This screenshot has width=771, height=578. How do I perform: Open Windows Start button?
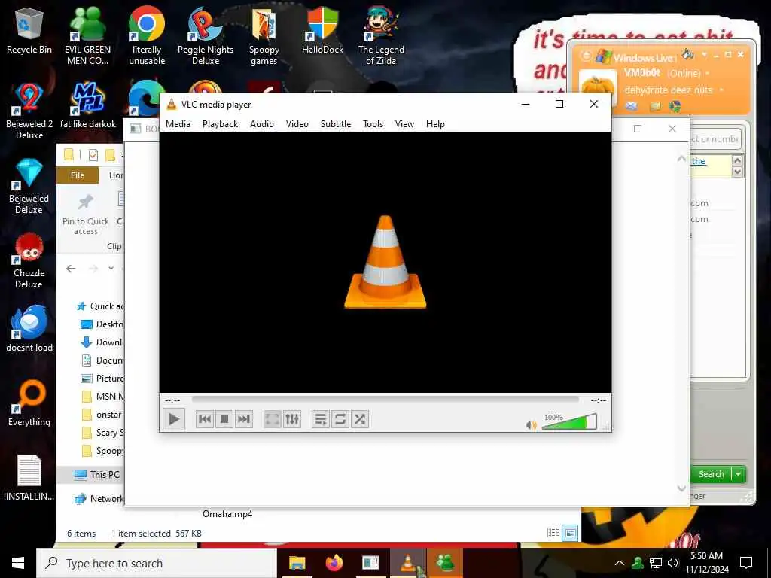[x=18, y=563]
